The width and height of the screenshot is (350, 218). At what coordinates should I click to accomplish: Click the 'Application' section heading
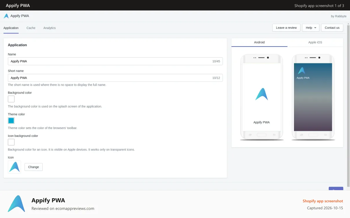coord(17,45)
